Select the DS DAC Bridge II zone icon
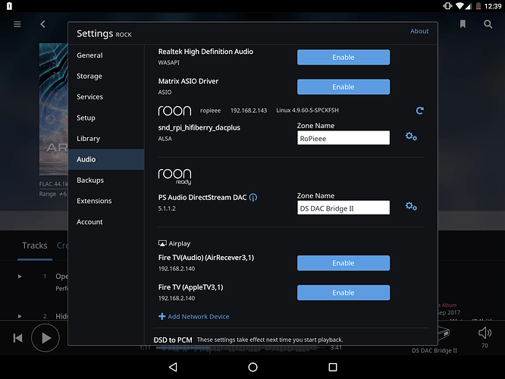 pyautogui.click(x=443, y=334)
